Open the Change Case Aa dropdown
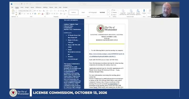Viewport: 189px width, 99px height. pos(40,11)
